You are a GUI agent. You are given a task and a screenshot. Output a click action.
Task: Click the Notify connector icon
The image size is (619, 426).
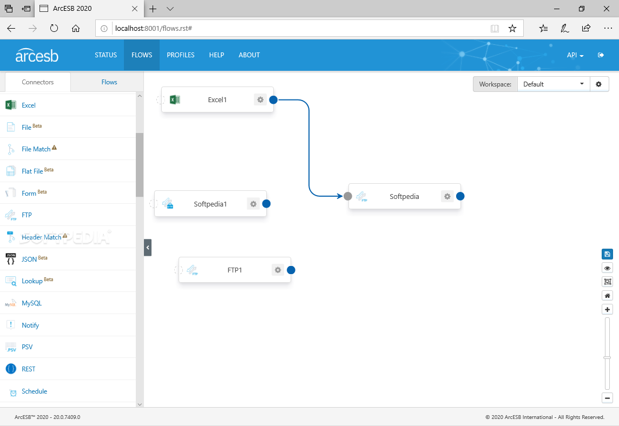(11, 325)
